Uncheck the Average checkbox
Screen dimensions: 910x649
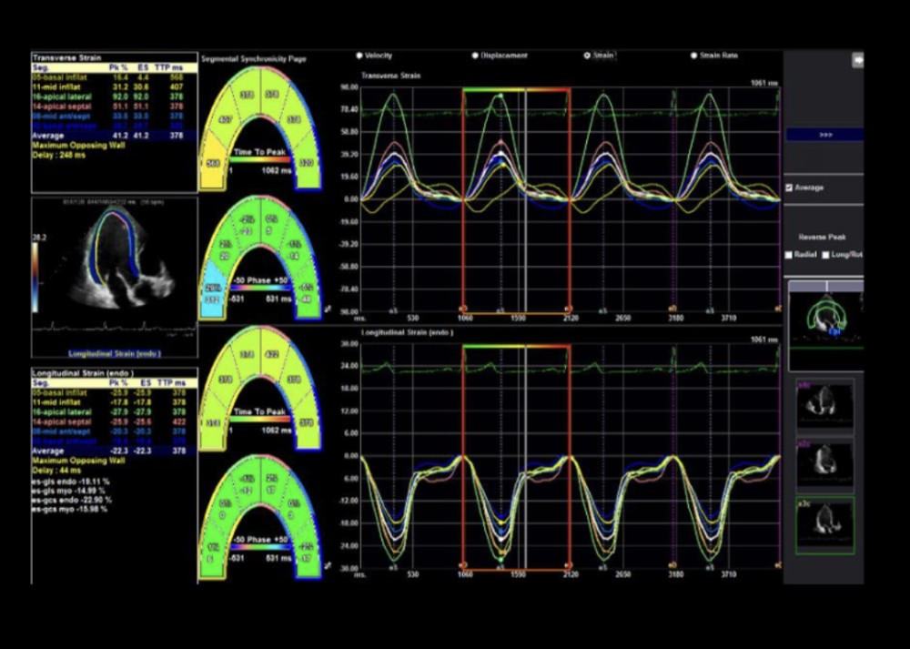tap(789, 188)
